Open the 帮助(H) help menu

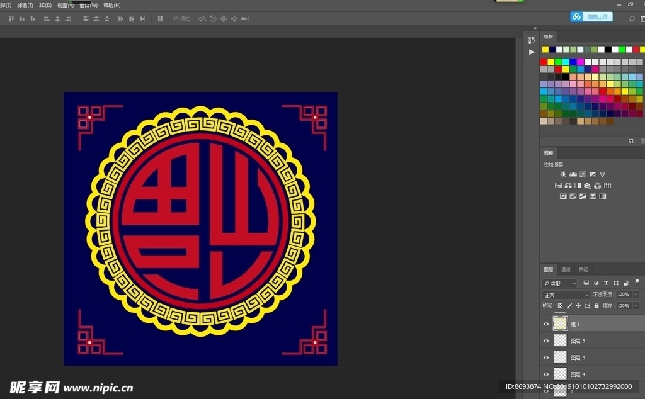tap(111, 5)
